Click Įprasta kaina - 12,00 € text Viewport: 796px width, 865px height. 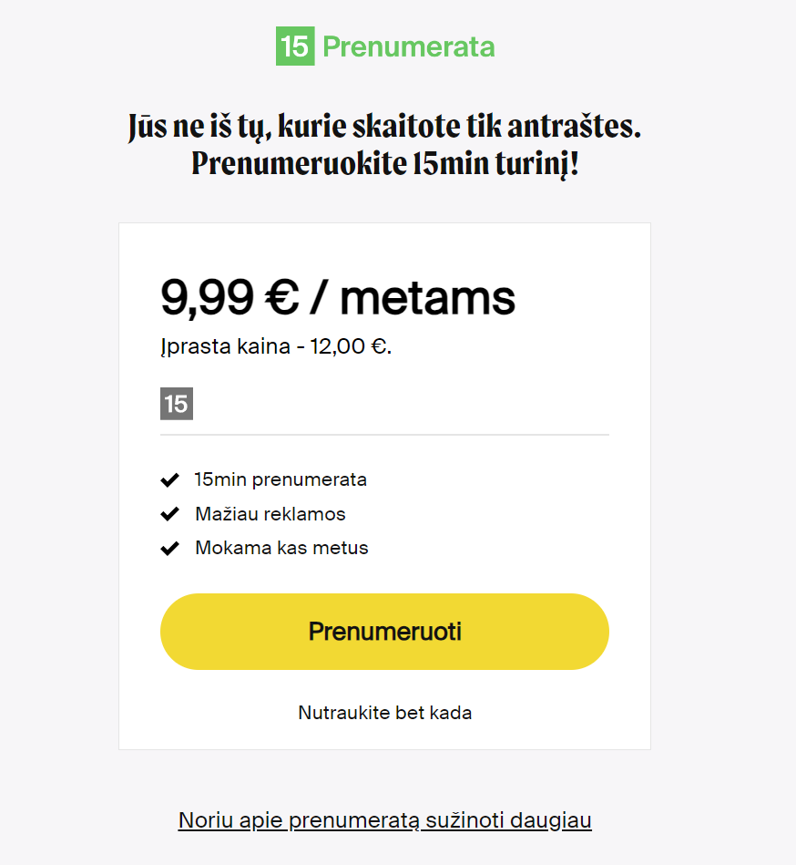pyautogui.click(x=276, y=346)
